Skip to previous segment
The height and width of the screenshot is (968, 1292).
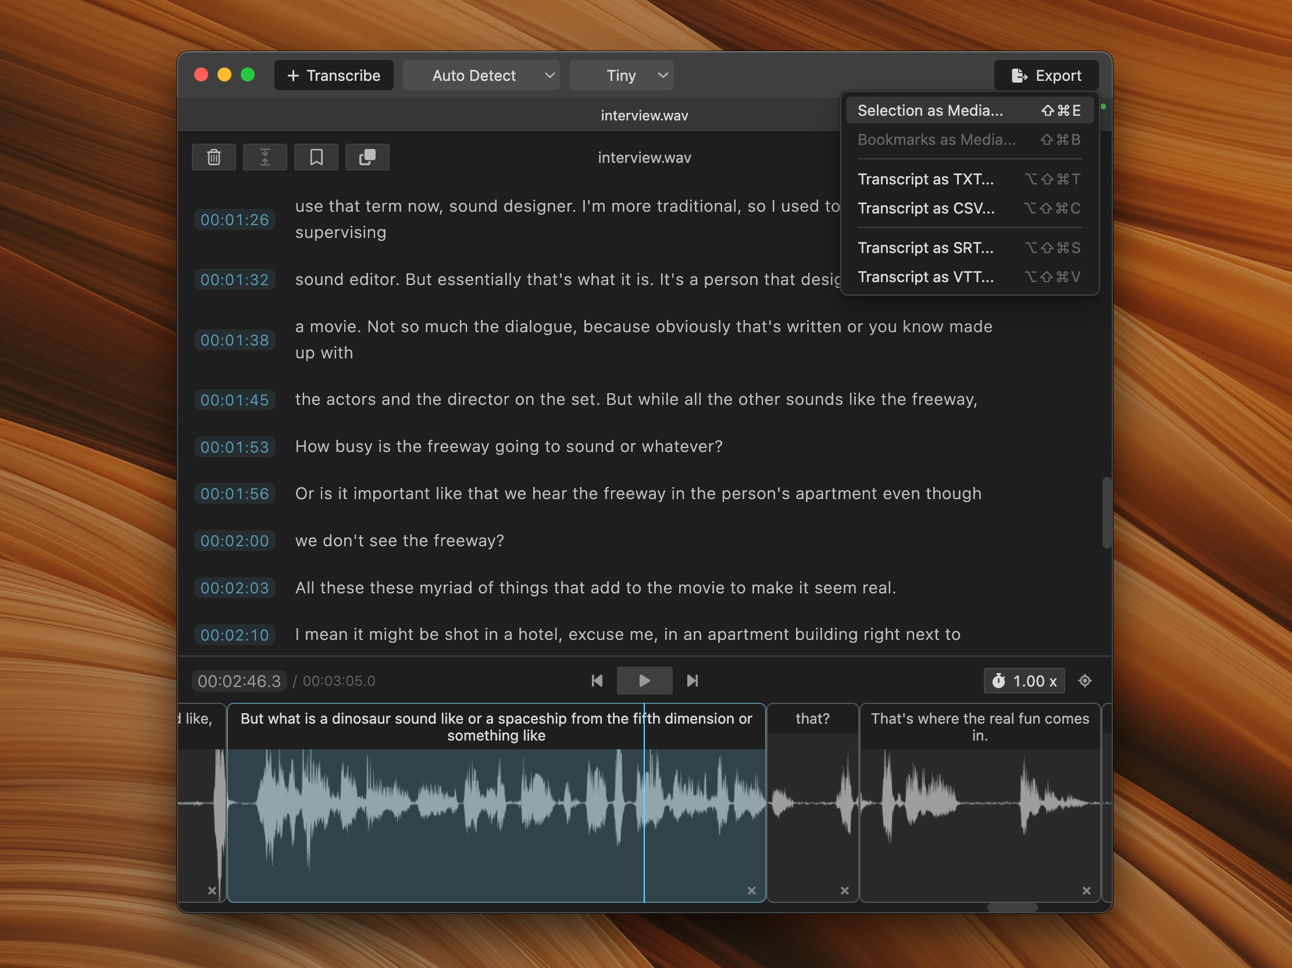[x=597, y=681]
